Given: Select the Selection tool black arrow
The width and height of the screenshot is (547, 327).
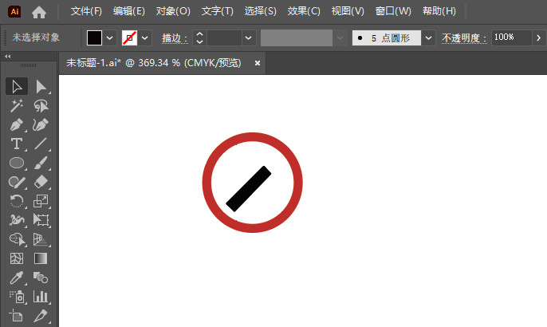Looking at the screenshot, I should click(17, 87).
